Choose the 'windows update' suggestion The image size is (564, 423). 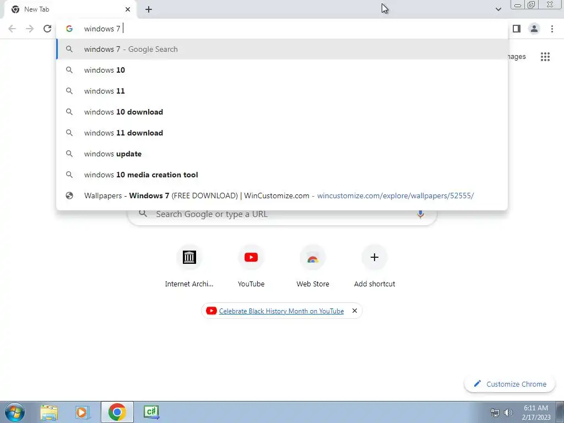(282, 154)
